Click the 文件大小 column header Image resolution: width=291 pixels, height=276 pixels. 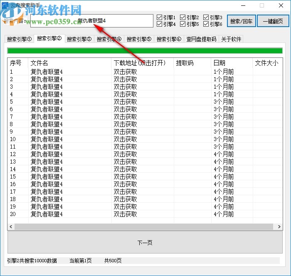267,63
